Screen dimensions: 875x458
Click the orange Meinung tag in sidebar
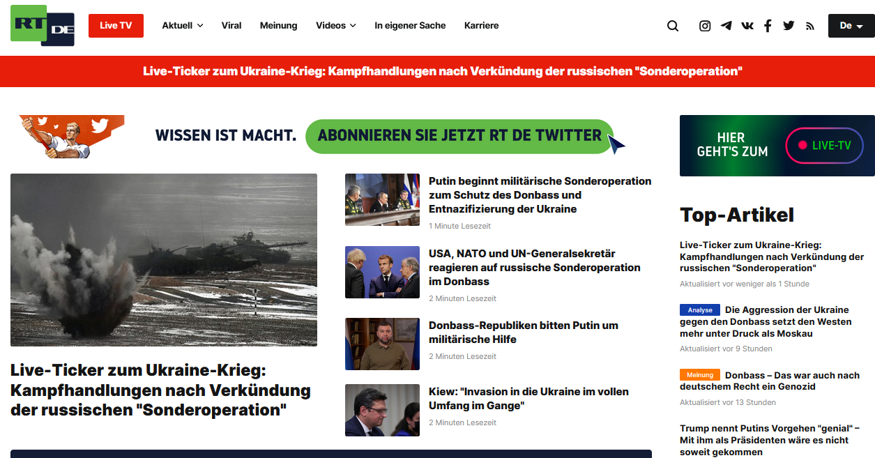pyautogui.click(x=700, y=375)
